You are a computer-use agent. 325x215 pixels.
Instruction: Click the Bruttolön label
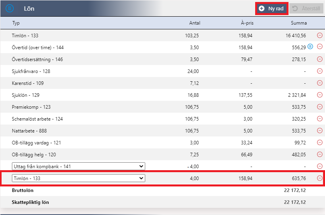[23, 190]
